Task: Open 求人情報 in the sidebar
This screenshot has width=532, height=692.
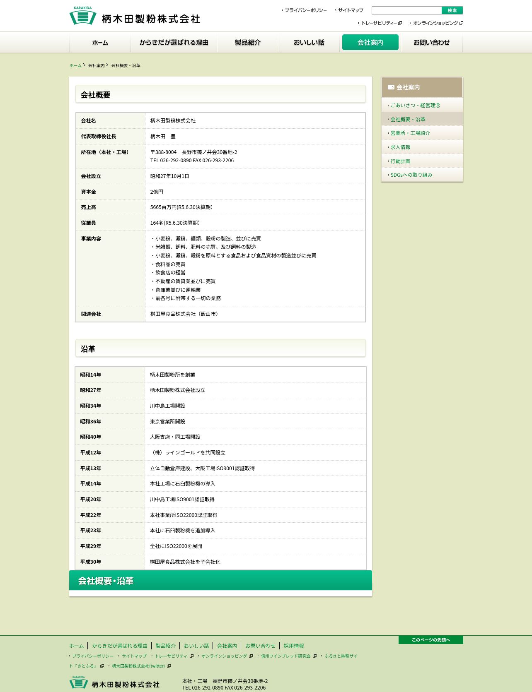Action: coord(422,147)
